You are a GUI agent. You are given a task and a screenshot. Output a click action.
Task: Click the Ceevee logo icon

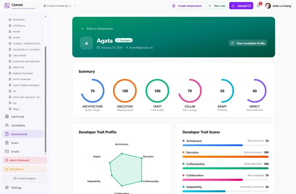pyautogui.click(x=6, y=6)
